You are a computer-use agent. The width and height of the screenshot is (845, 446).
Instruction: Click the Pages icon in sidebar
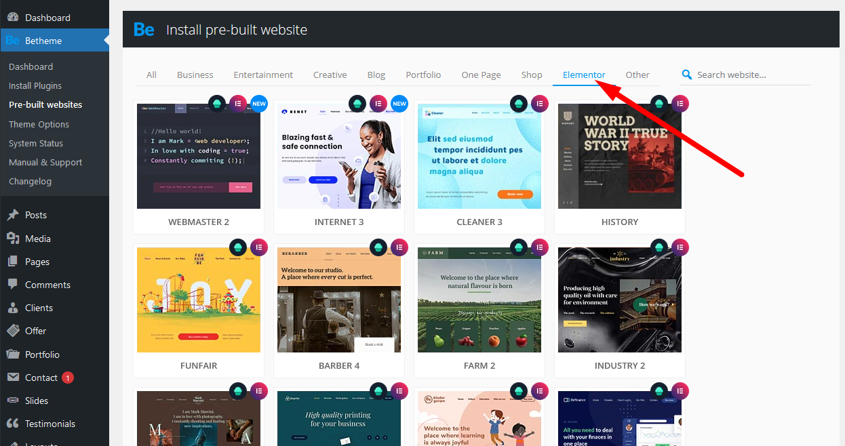point(13,262)
